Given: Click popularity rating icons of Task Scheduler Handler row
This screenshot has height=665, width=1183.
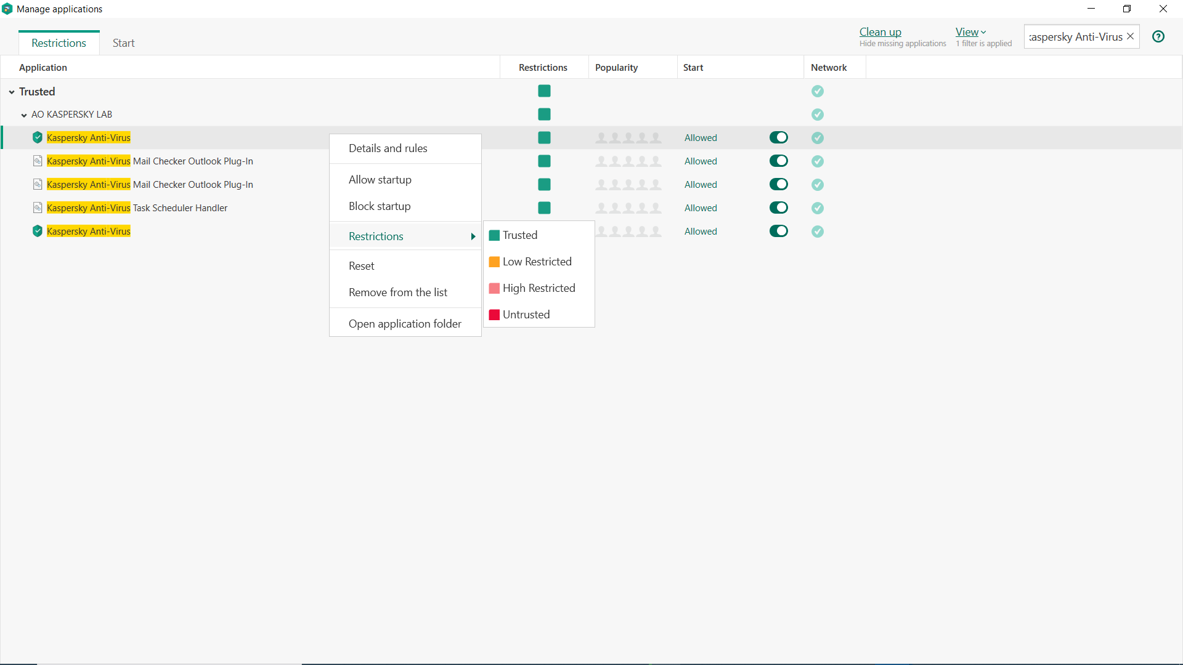Looking at the screenshot, I should coord(628,208).
